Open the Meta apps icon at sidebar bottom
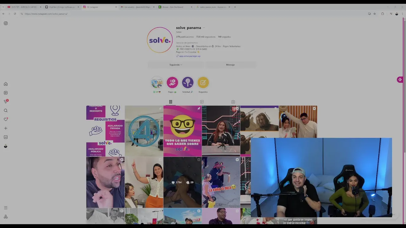This screenshot has width=406, height=228. (x=6, y=217)
